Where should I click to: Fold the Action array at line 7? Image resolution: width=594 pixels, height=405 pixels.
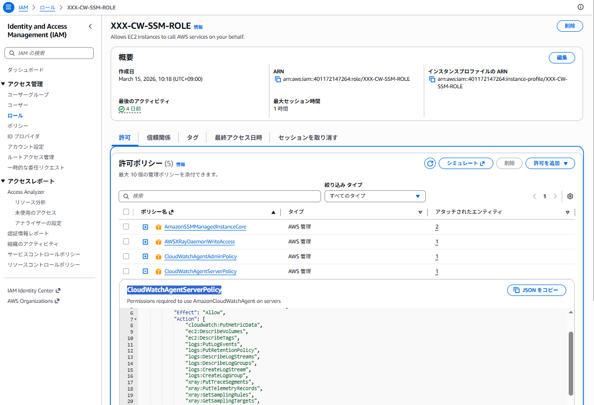click(x=135, y=319)
